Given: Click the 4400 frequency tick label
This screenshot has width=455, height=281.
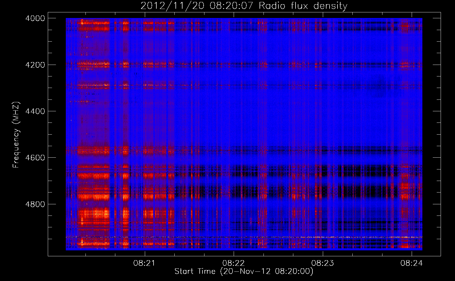Looking at the screenshot, I should (x=35, y=111).
